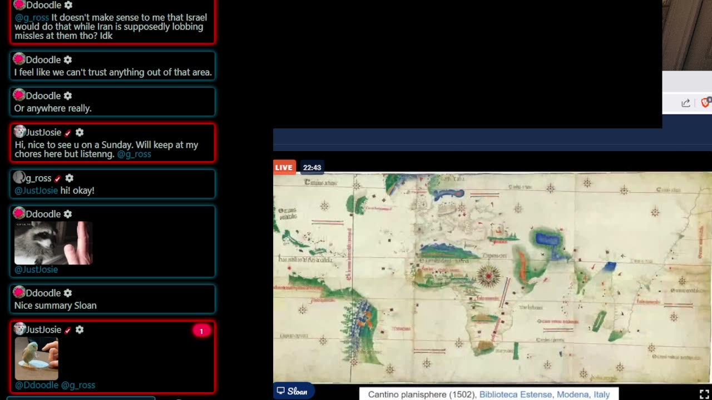
Task: Open the Biblioteca Estense link
Action: click(516, 394)
